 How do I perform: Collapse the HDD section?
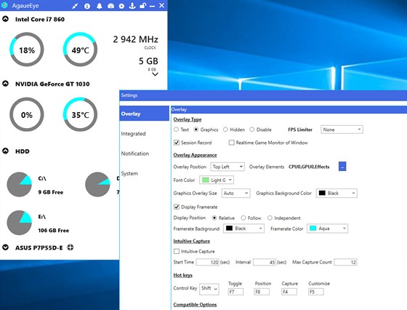pos(6,151)
